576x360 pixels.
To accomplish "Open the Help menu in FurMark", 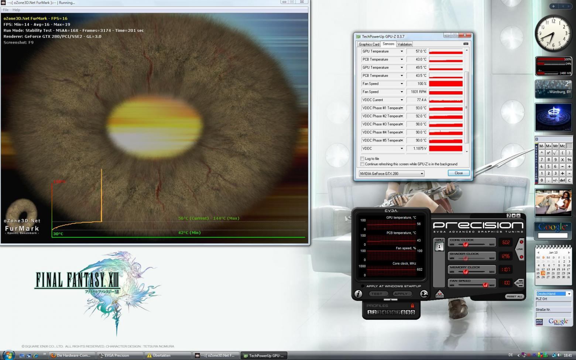I will [x=16, y=10].
